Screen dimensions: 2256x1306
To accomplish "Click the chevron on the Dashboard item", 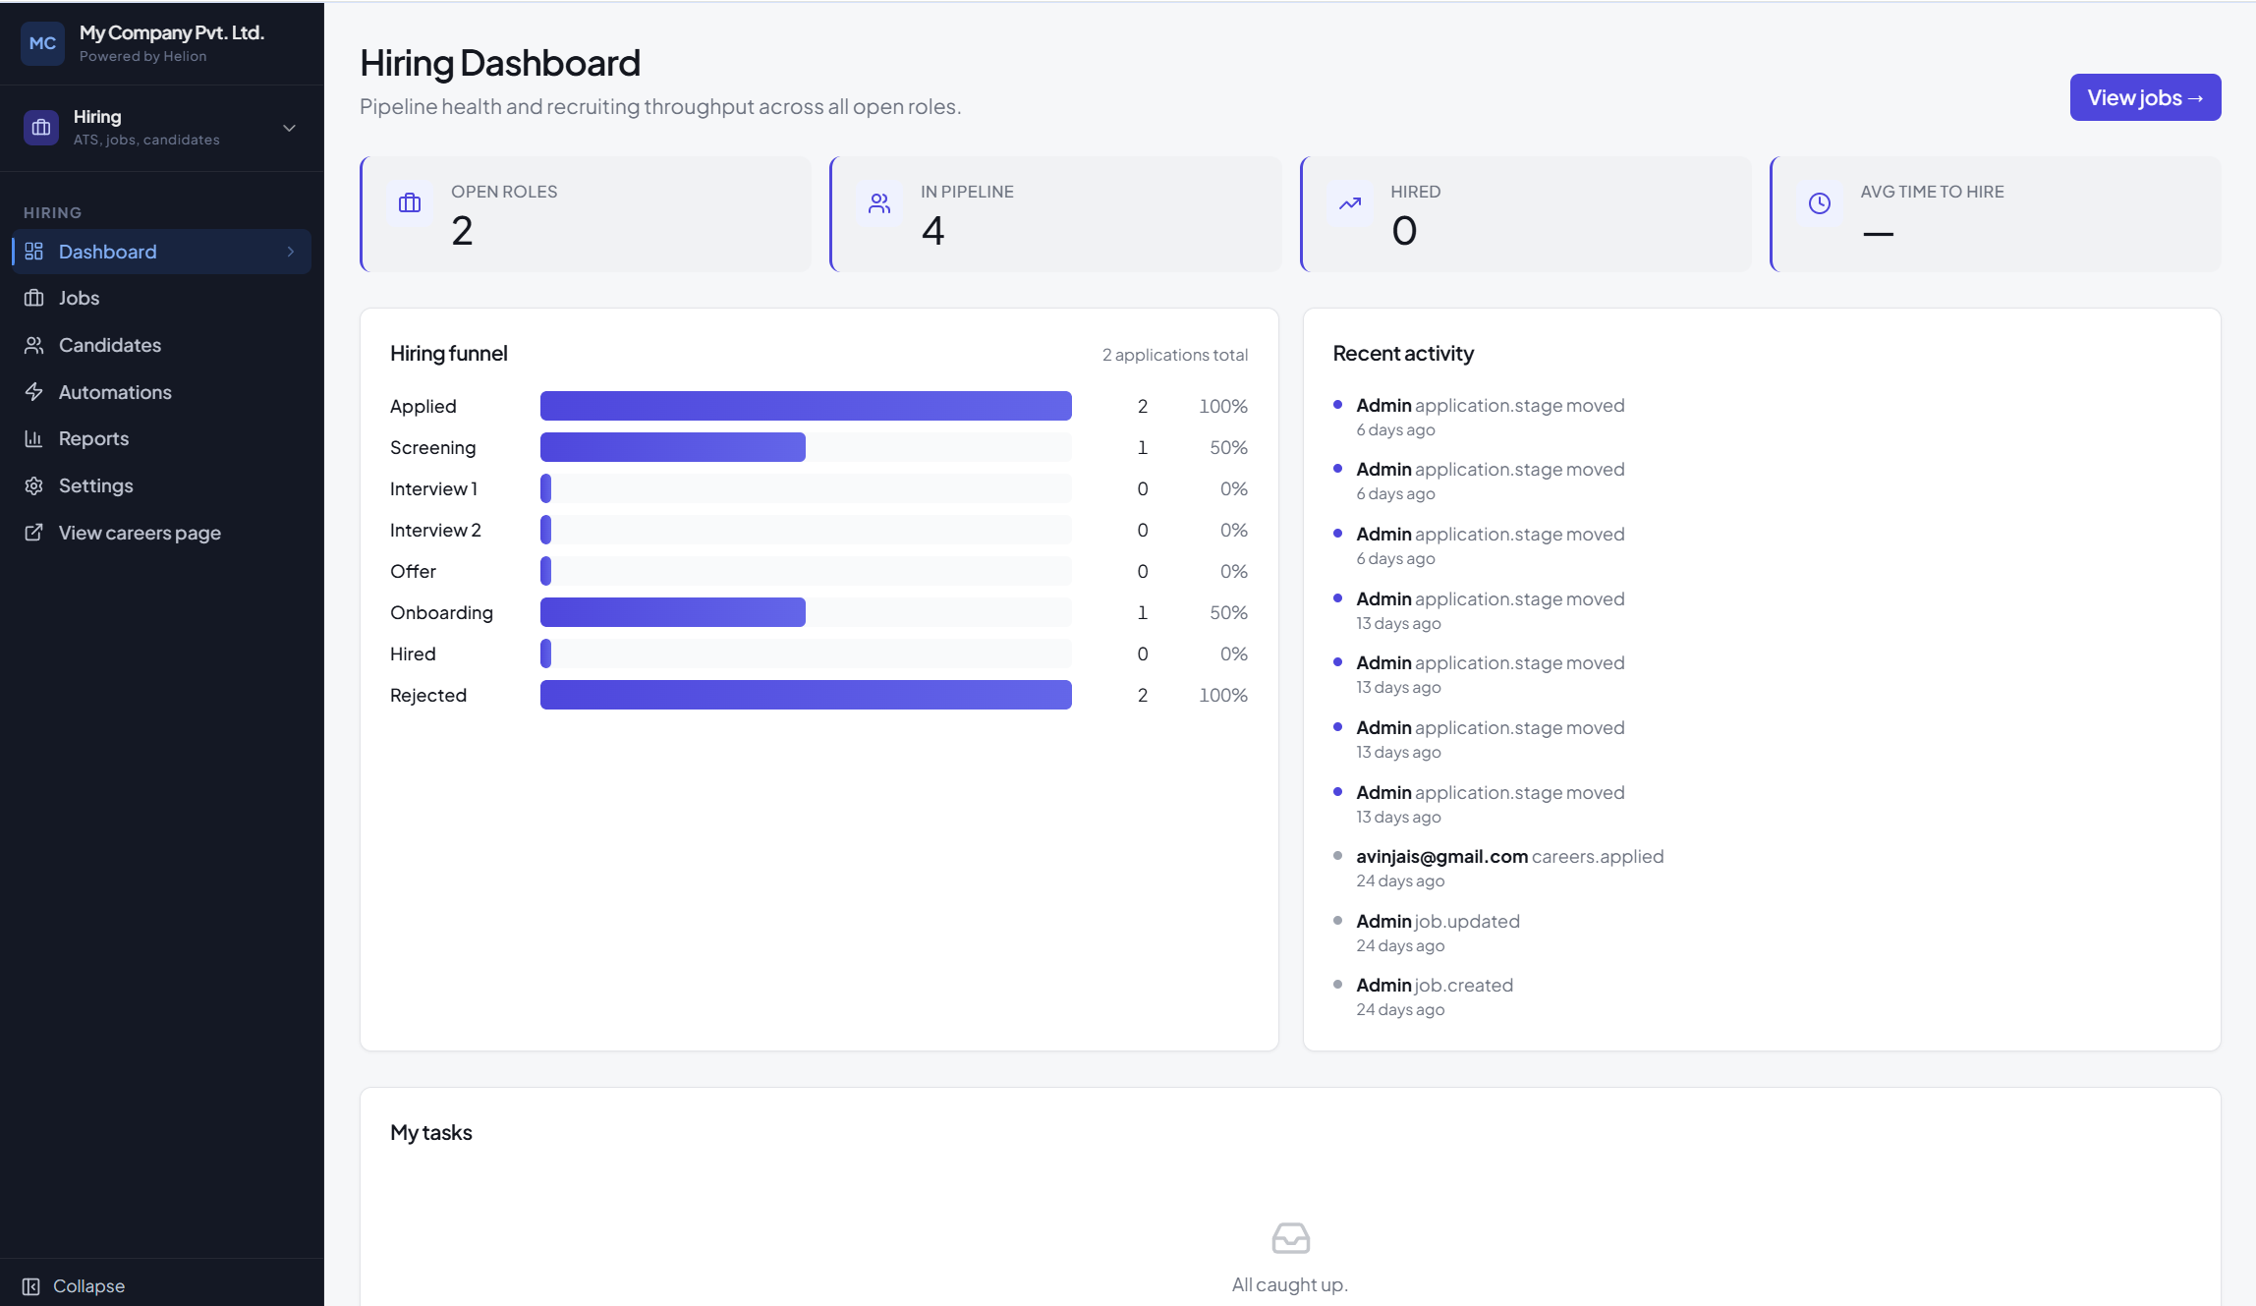I will [291, 252].
